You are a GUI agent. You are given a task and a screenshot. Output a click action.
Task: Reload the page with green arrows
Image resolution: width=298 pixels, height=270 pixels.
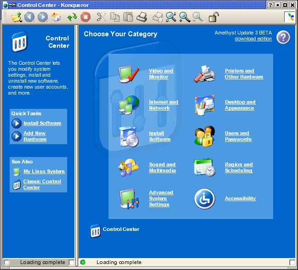tap(72, 17)
